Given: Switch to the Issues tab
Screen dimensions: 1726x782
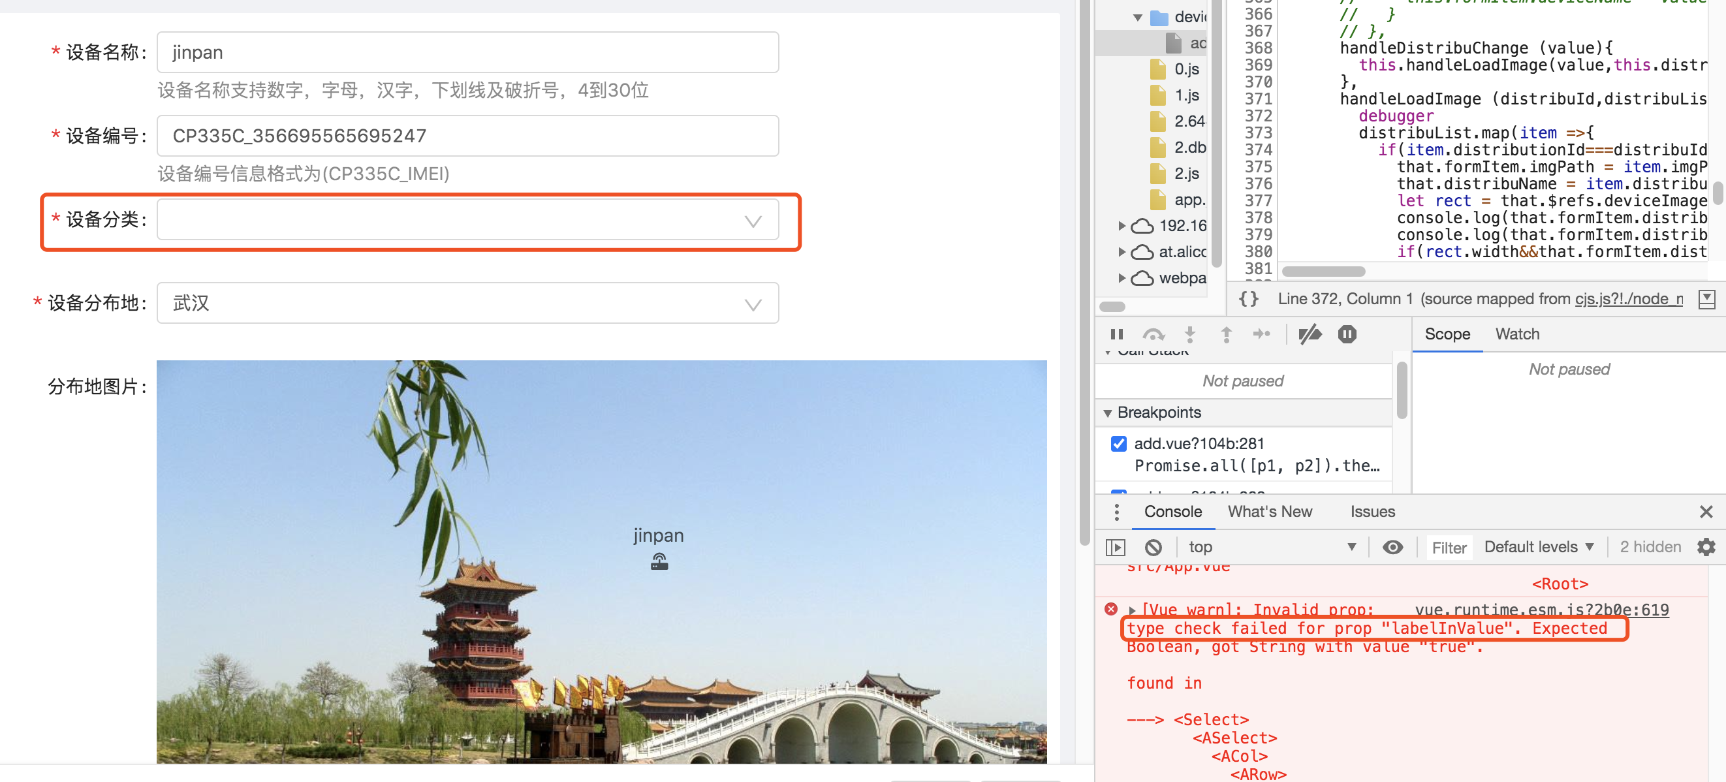Looking at the screenshot, I should [x=1372, y=512].
